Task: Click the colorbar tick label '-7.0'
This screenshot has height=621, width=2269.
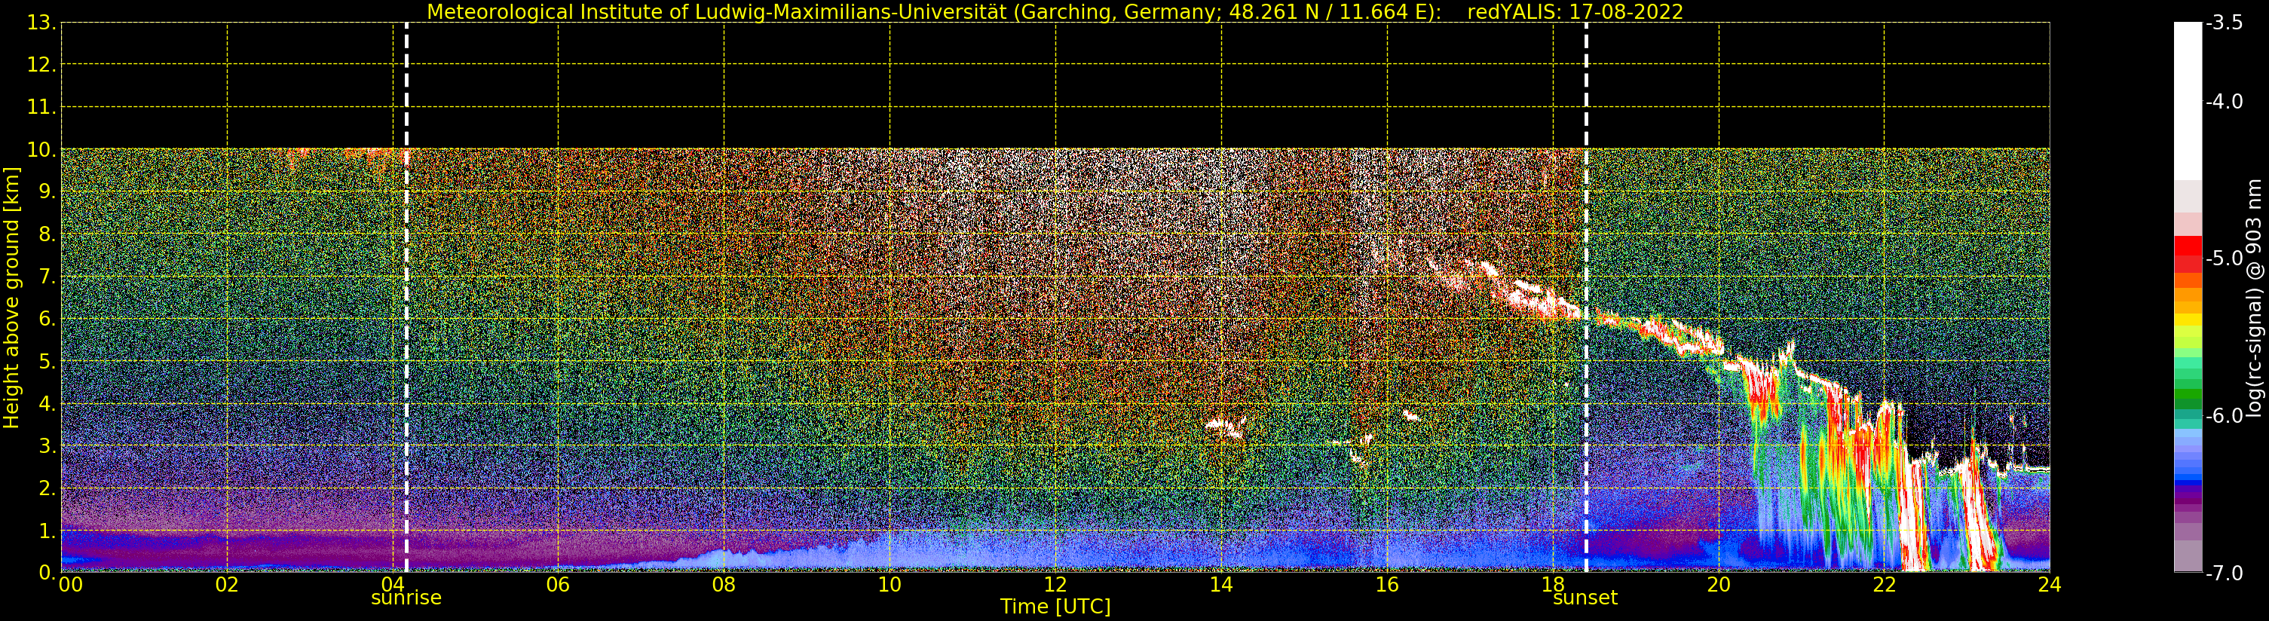Action: click(x=2224, y=573)
